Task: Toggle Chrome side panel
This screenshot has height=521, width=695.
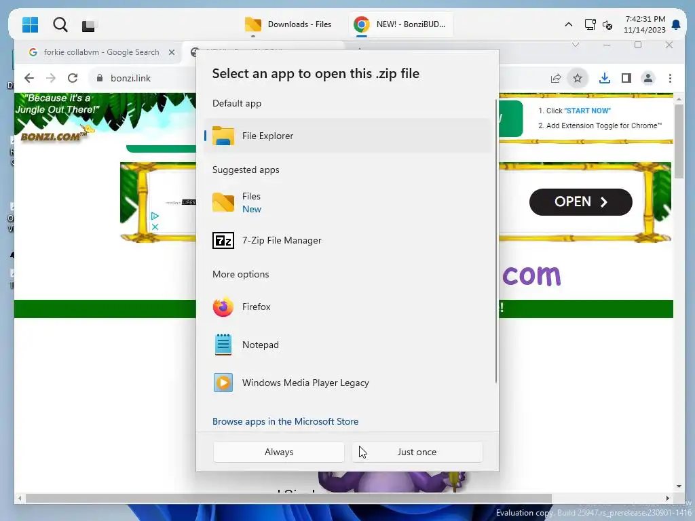Action: point(626,79)
